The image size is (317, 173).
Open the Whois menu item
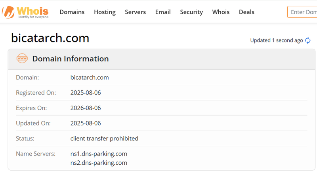(221, 12)
